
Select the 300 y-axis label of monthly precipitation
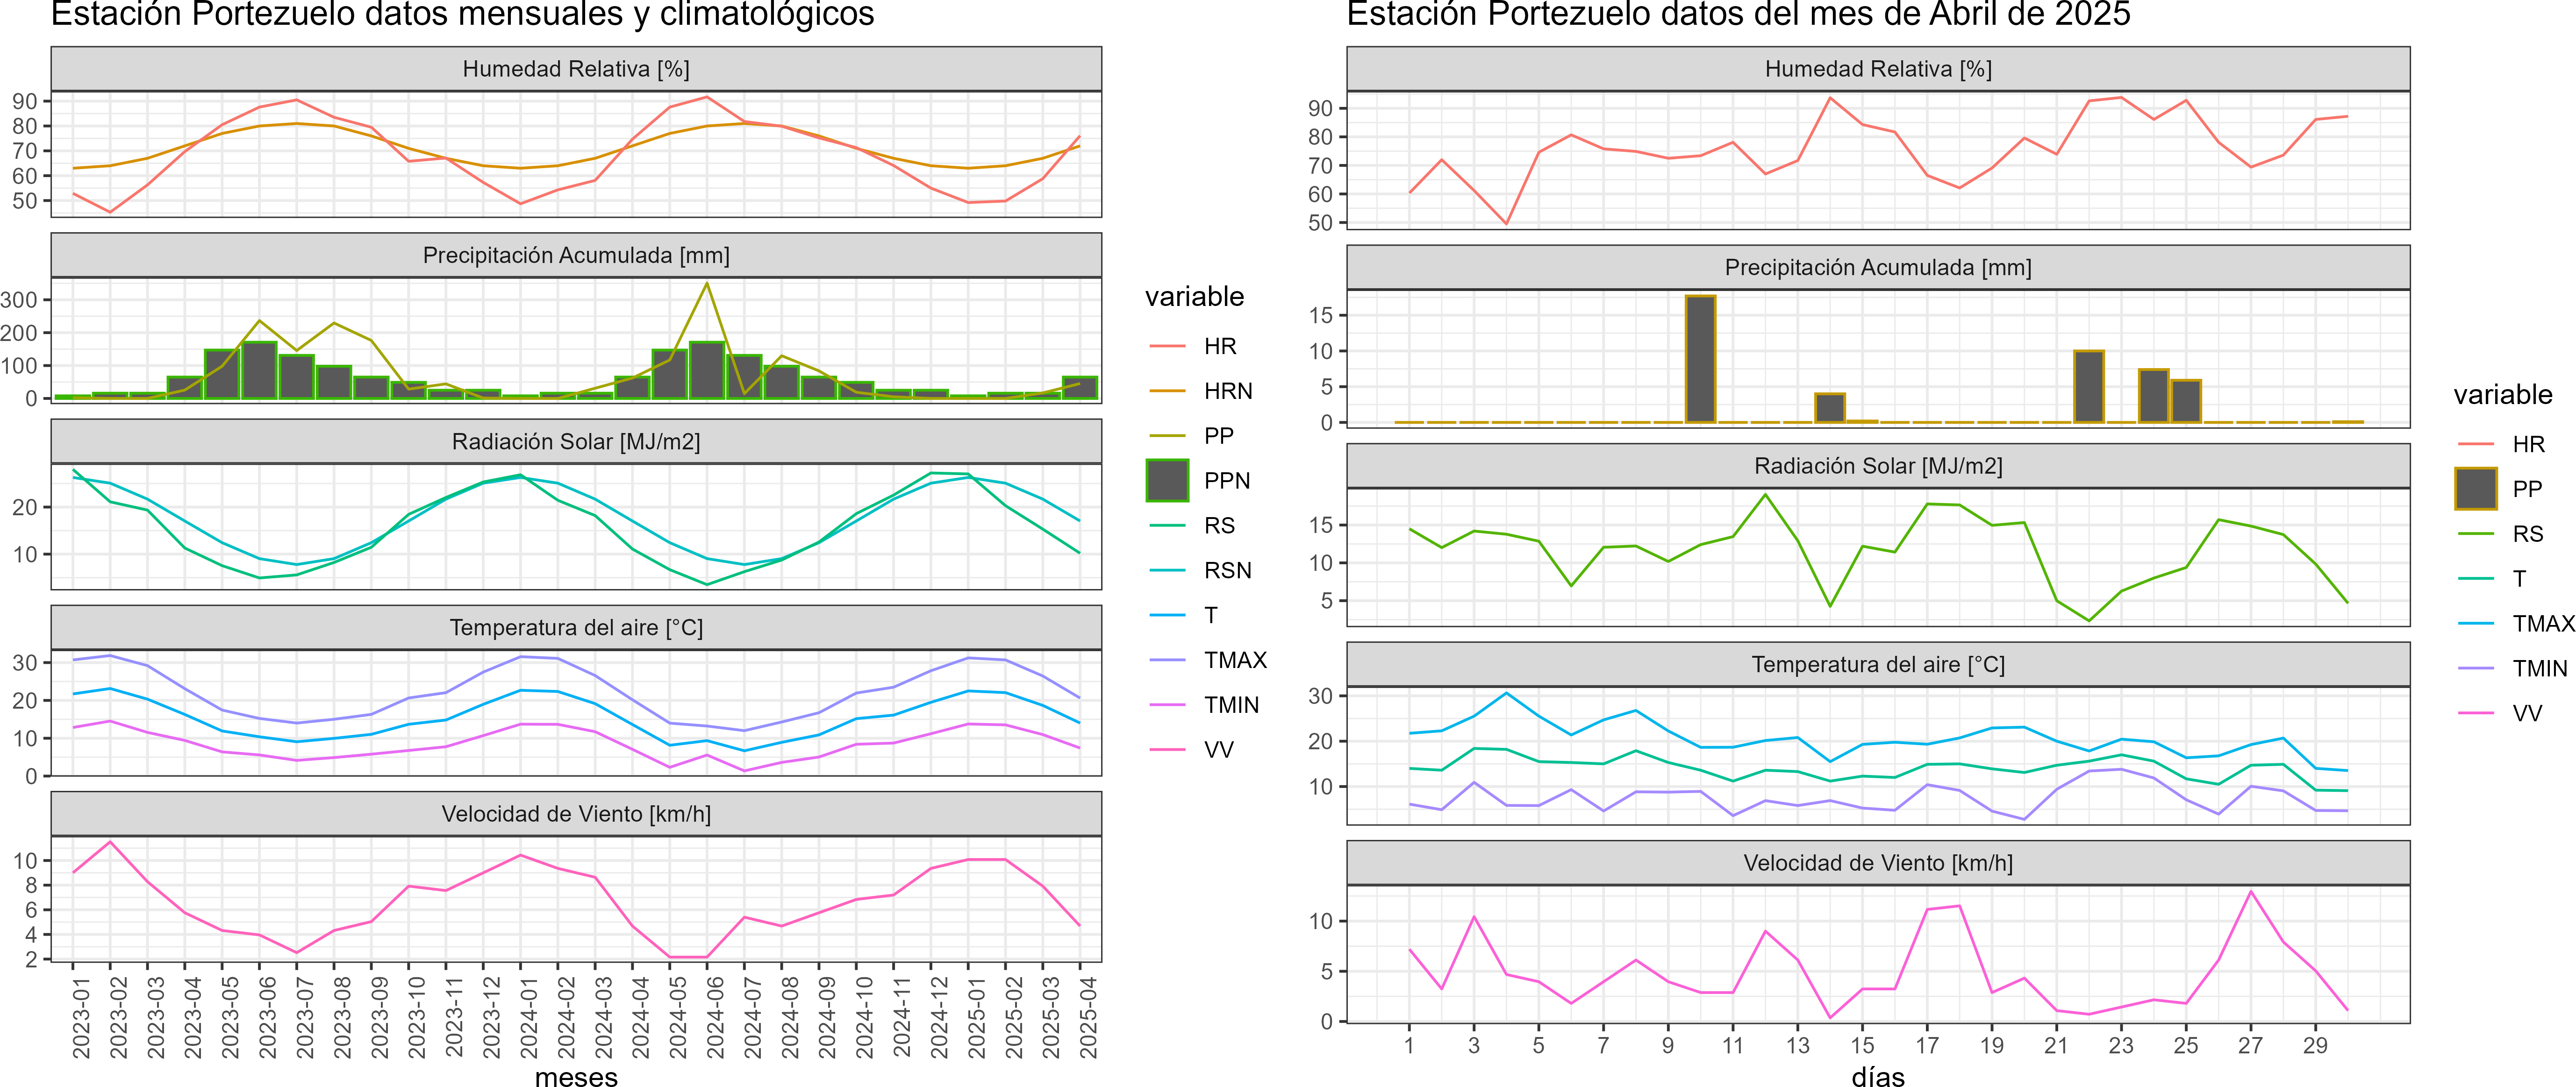pos(19,300)
